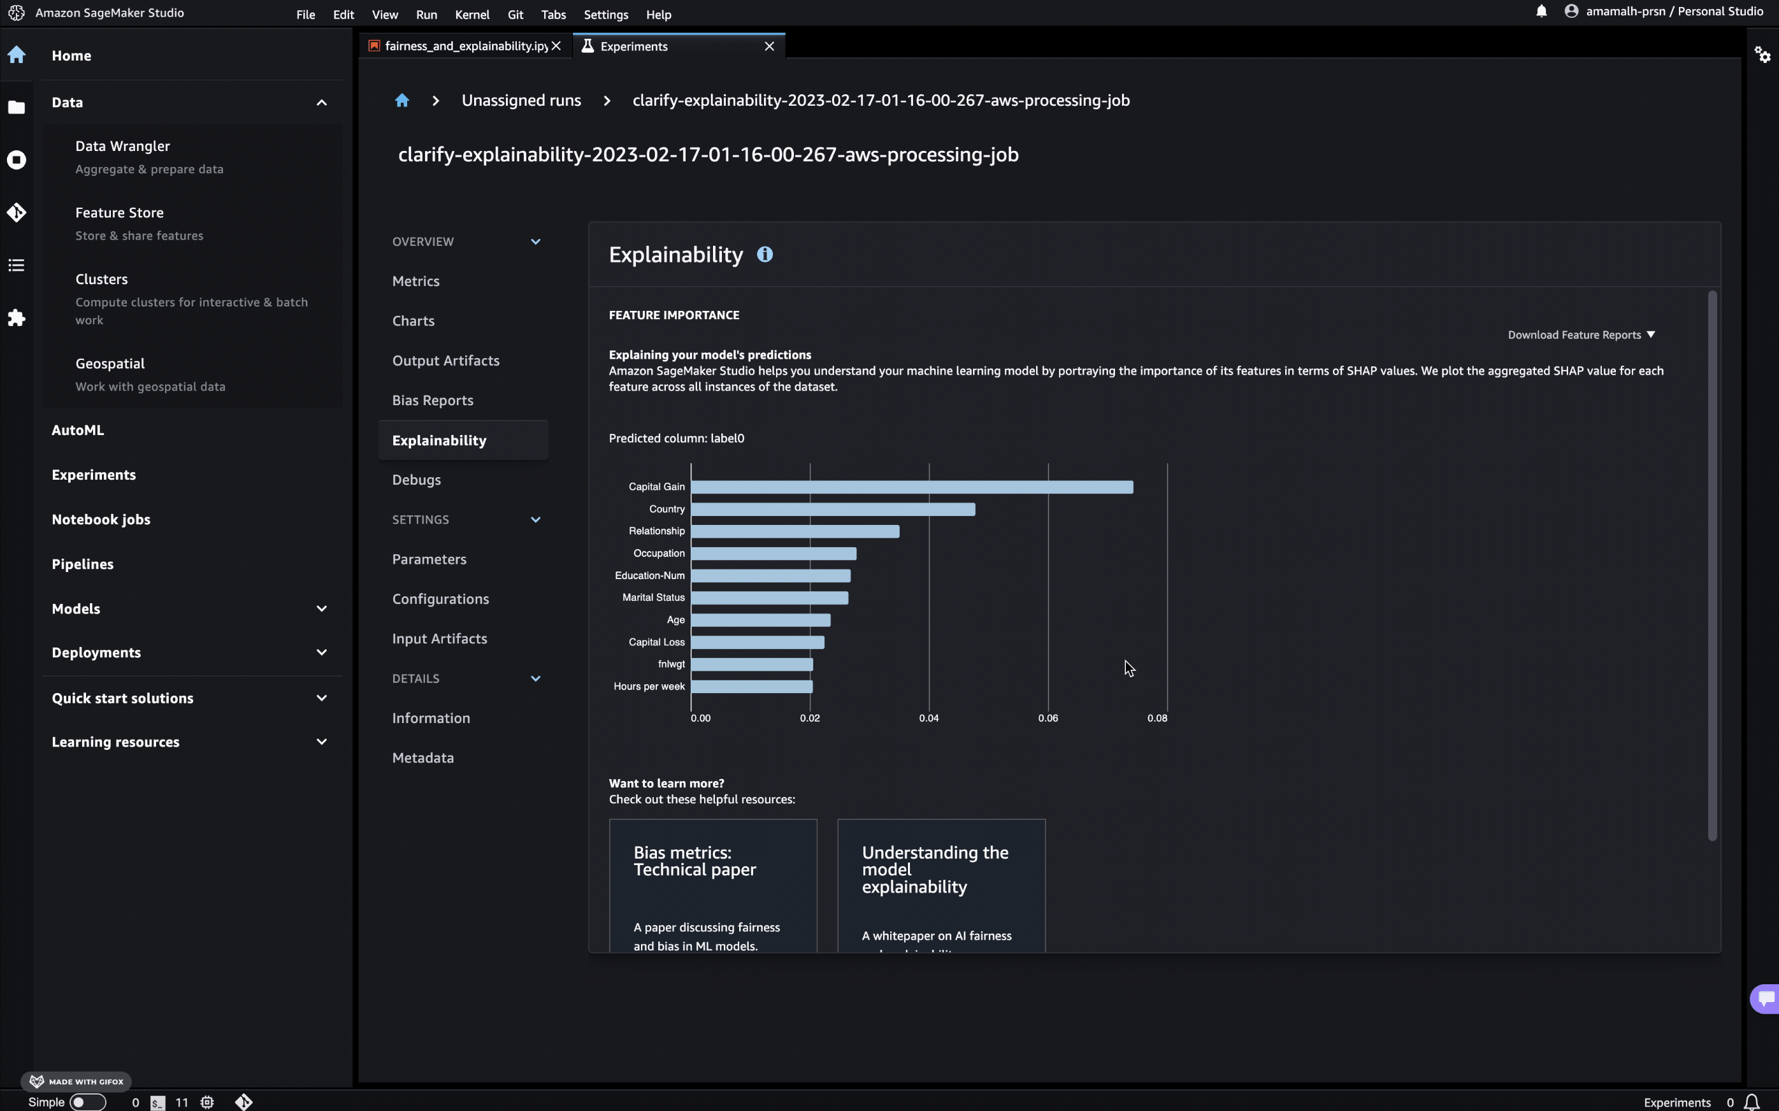Collapse the OVERVIEW section chevron
Image resolution: width=1779 pixels, height=1111 pixels.
(x=536, y=241)
